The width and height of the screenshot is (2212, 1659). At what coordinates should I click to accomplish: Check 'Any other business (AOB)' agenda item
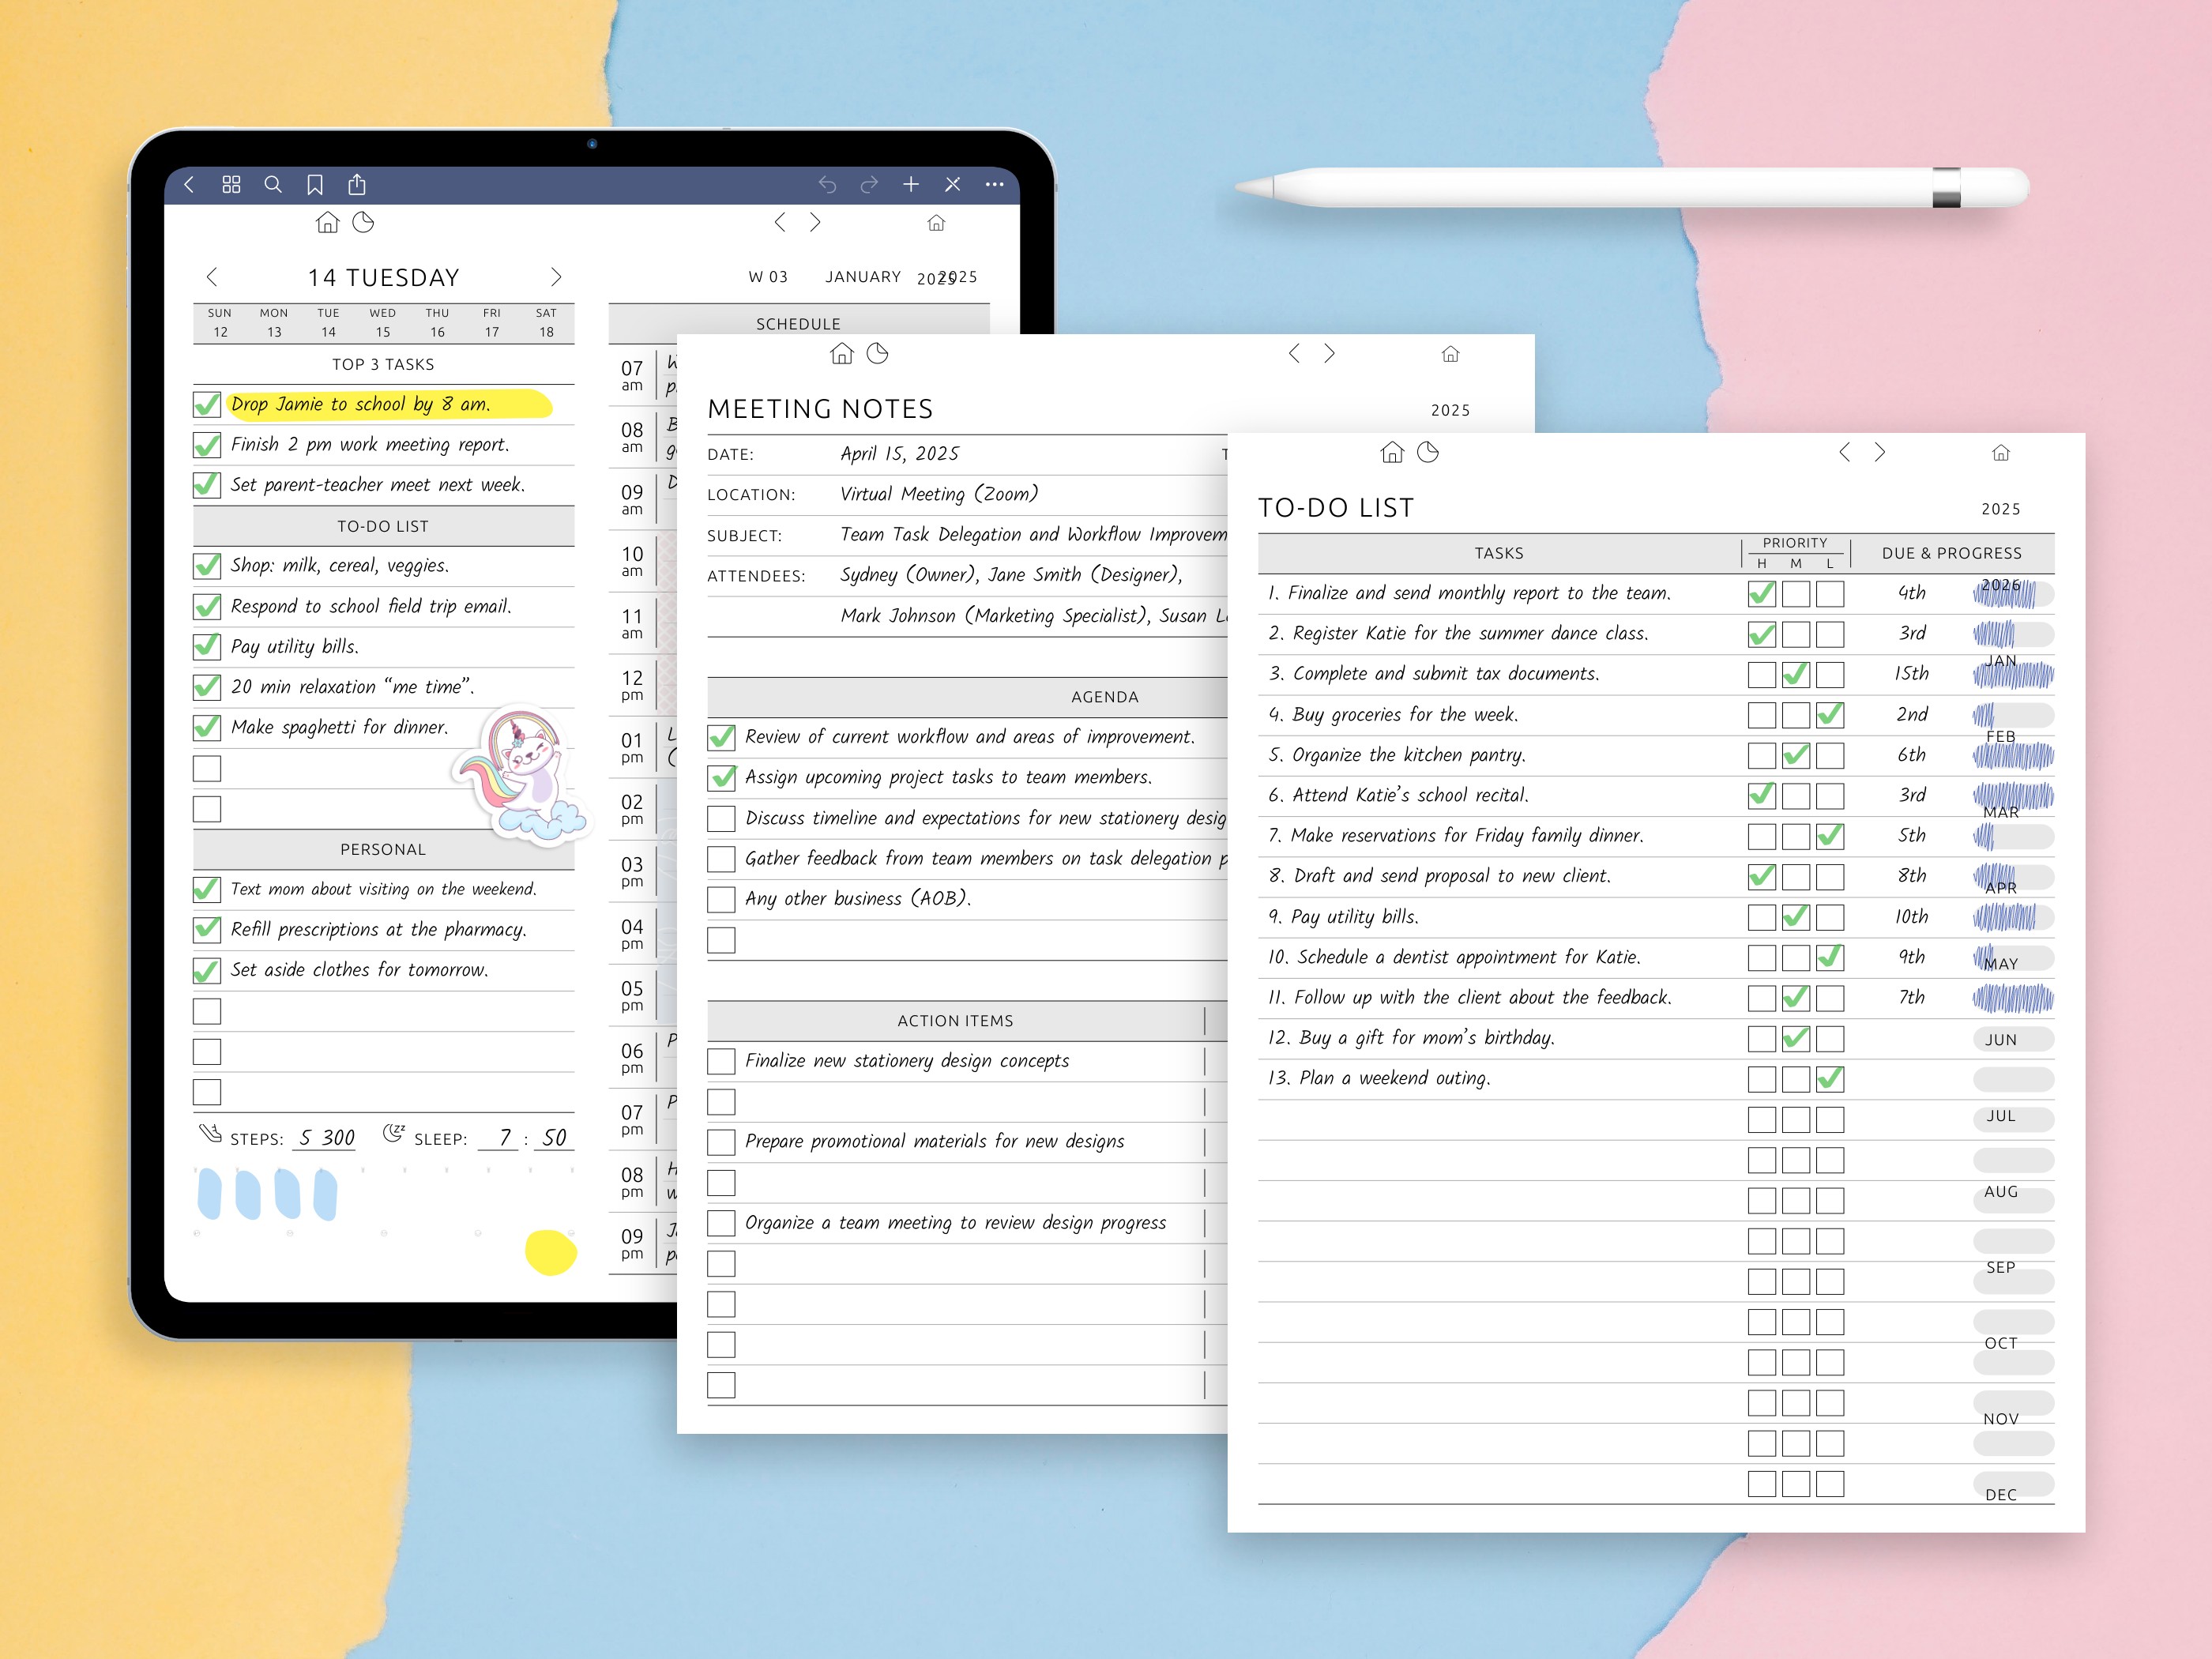point(721,899)
